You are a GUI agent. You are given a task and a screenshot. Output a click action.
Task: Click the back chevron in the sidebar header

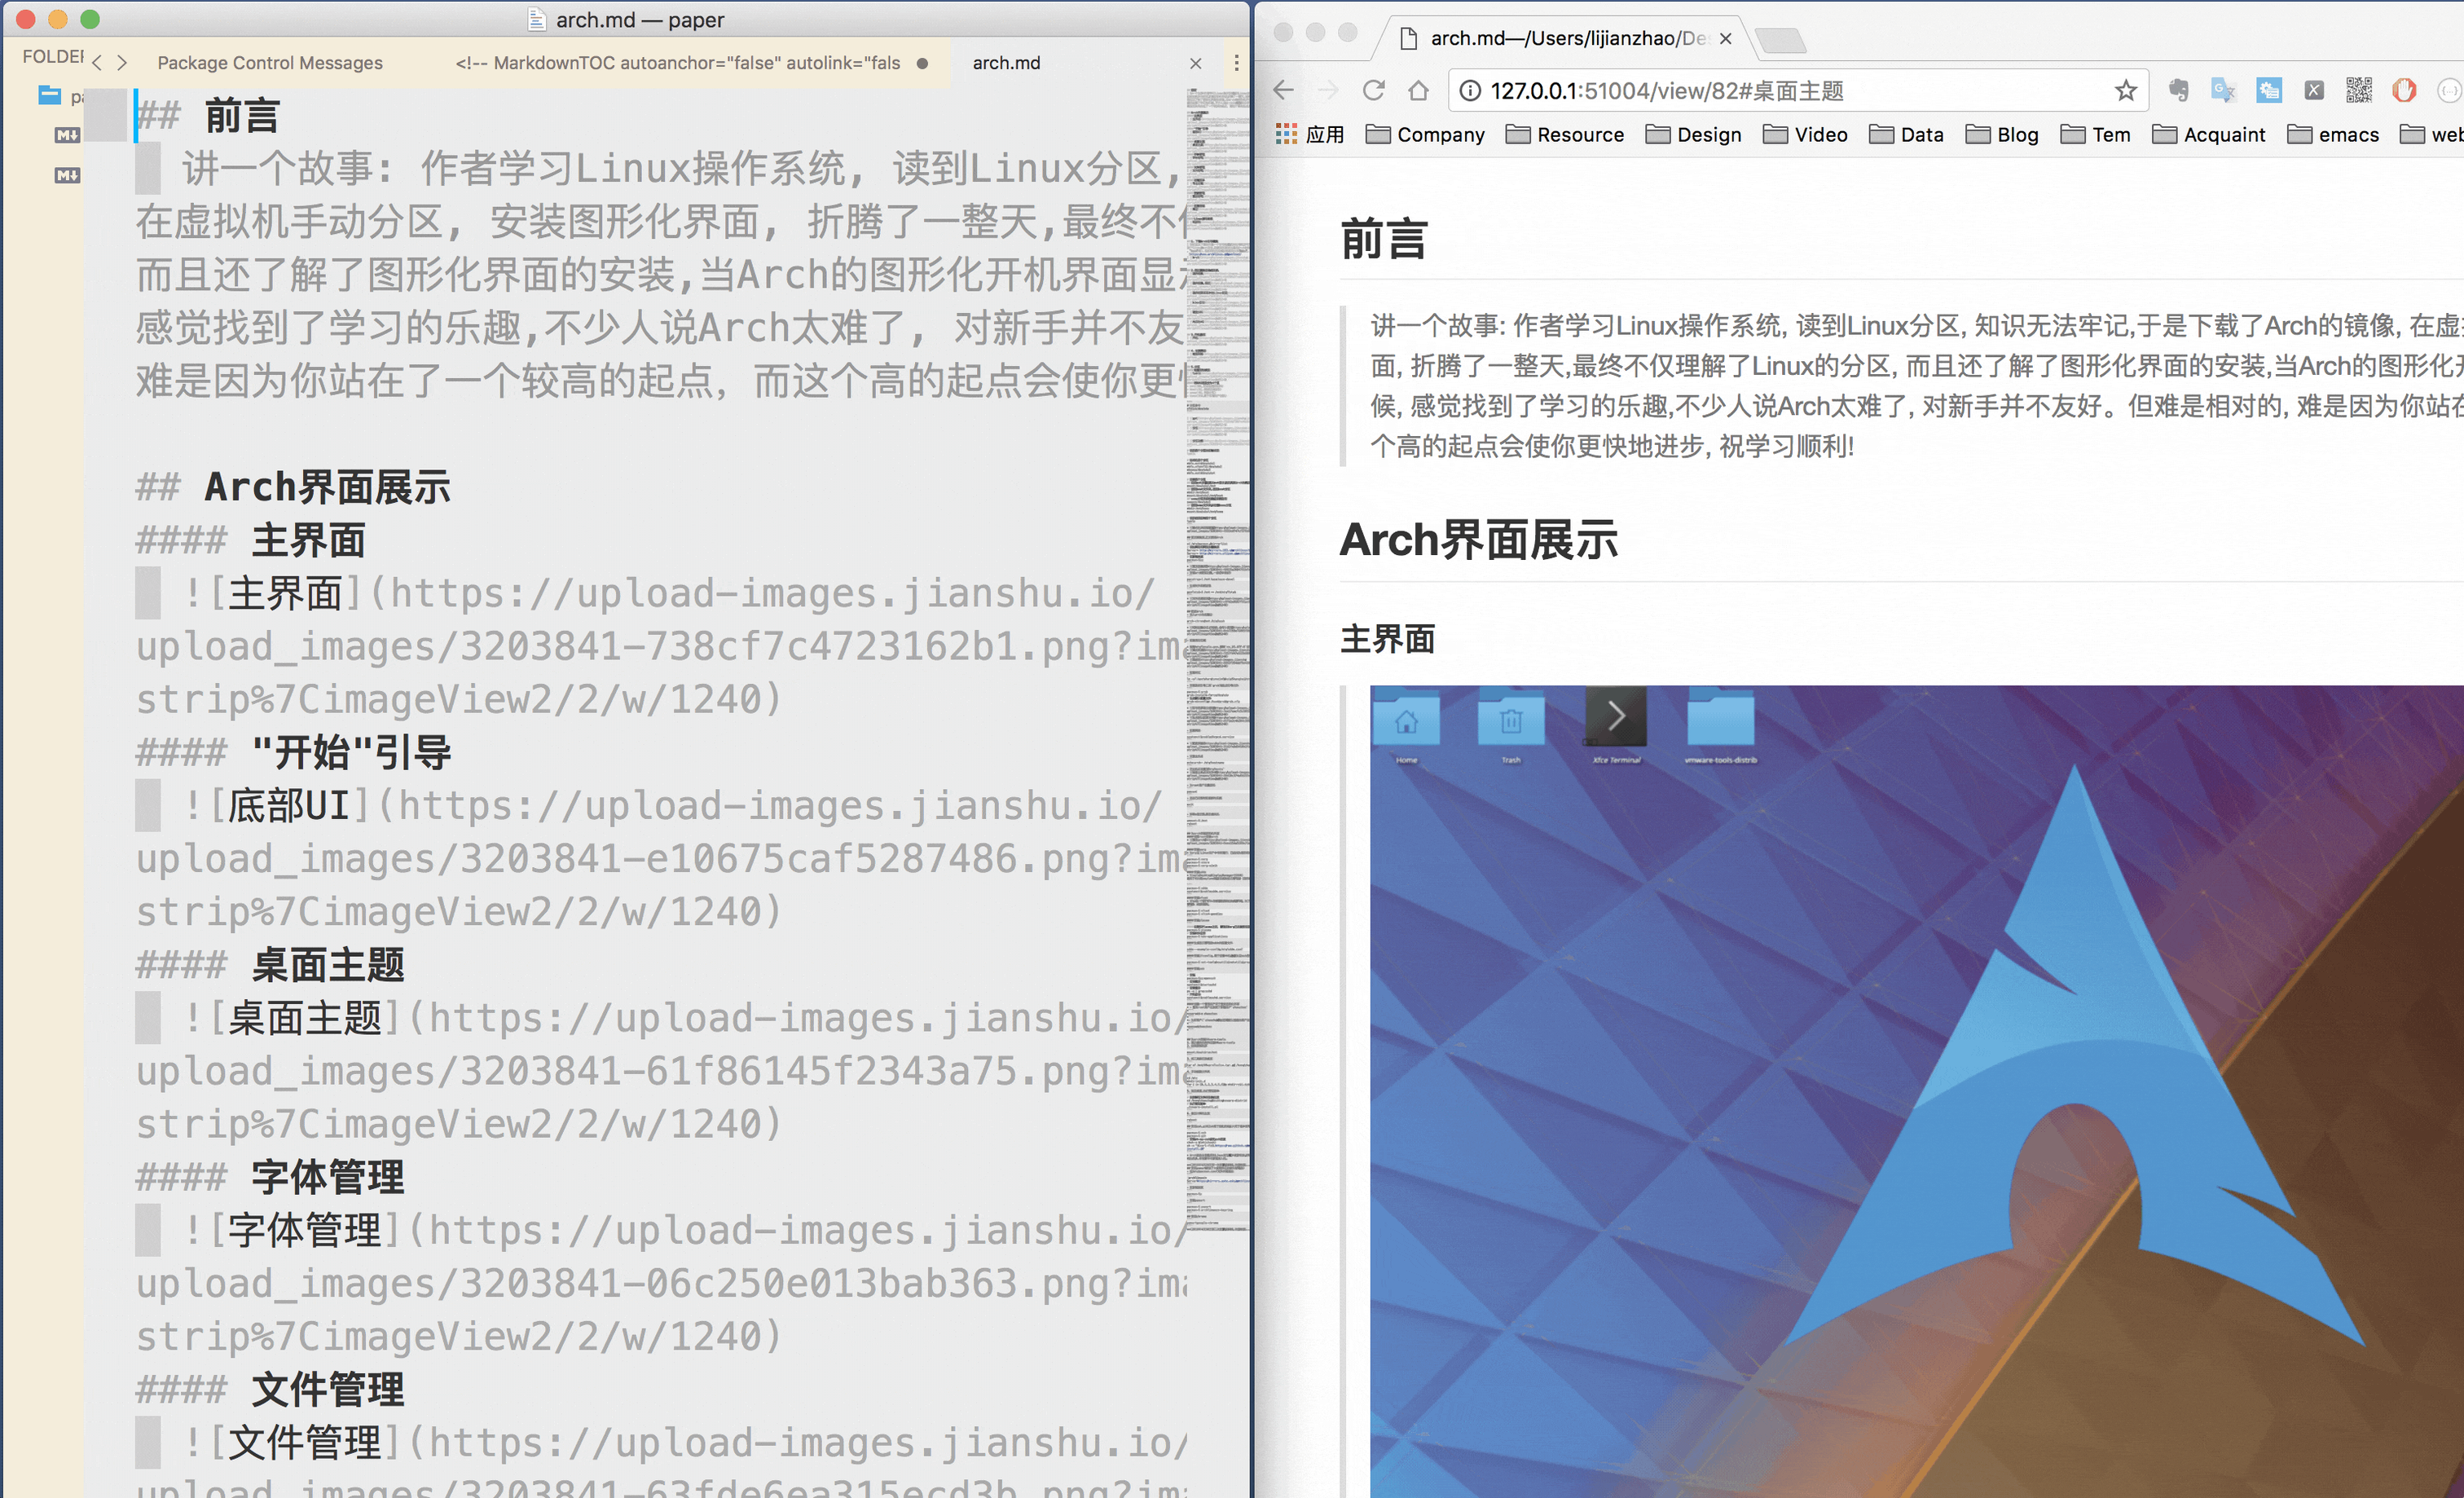[96, 62]
